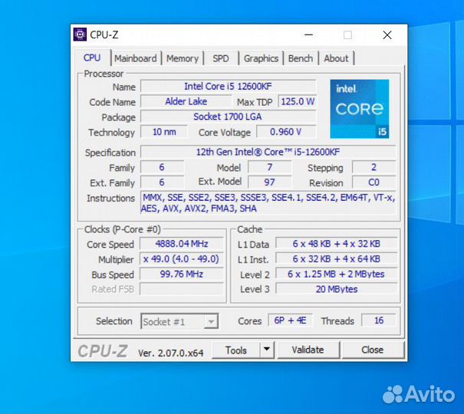This screenshot has height=414, width=464.
Task: Click the Max TDP value 125.0 W
Action: (297, 101)
